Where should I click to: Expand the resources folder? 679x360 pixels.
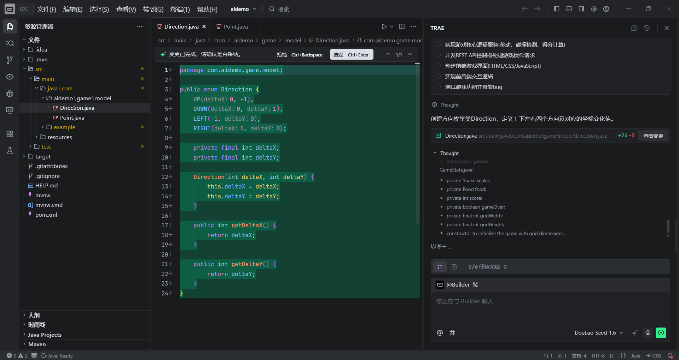coord(59,137)
